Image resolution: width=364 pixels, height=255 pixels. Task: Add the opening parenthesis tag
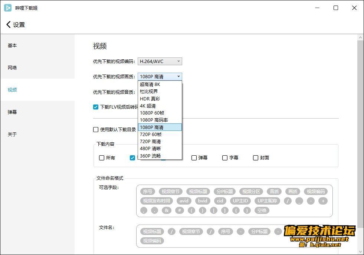[191, 211]
